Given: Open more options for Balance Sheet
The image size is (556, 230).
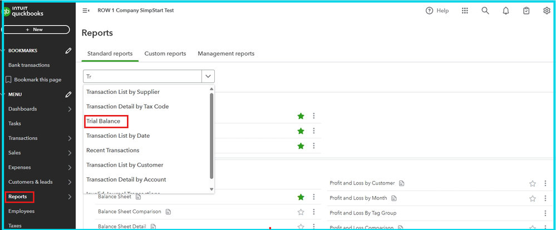Looking at the screenshot, I should (314, 197).
